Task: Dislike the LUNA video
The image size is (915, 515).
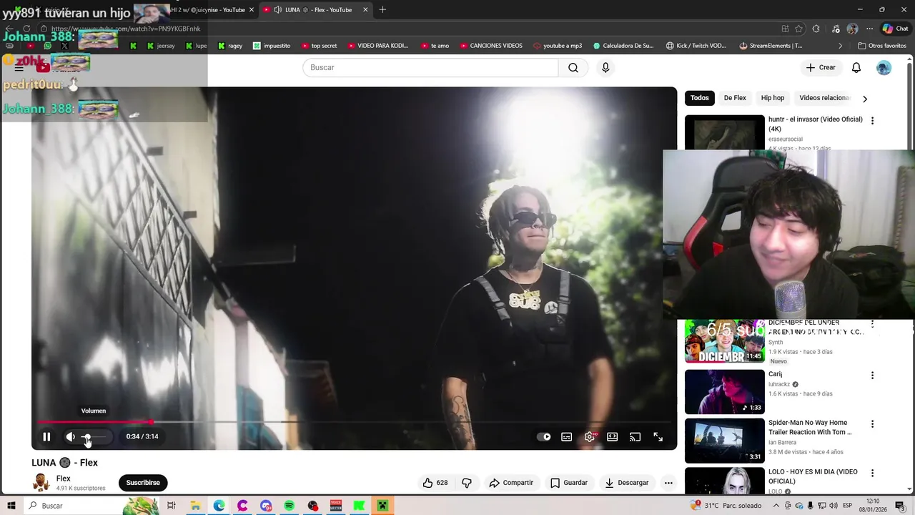Action: pyautogui.click(x=467, y=483)
